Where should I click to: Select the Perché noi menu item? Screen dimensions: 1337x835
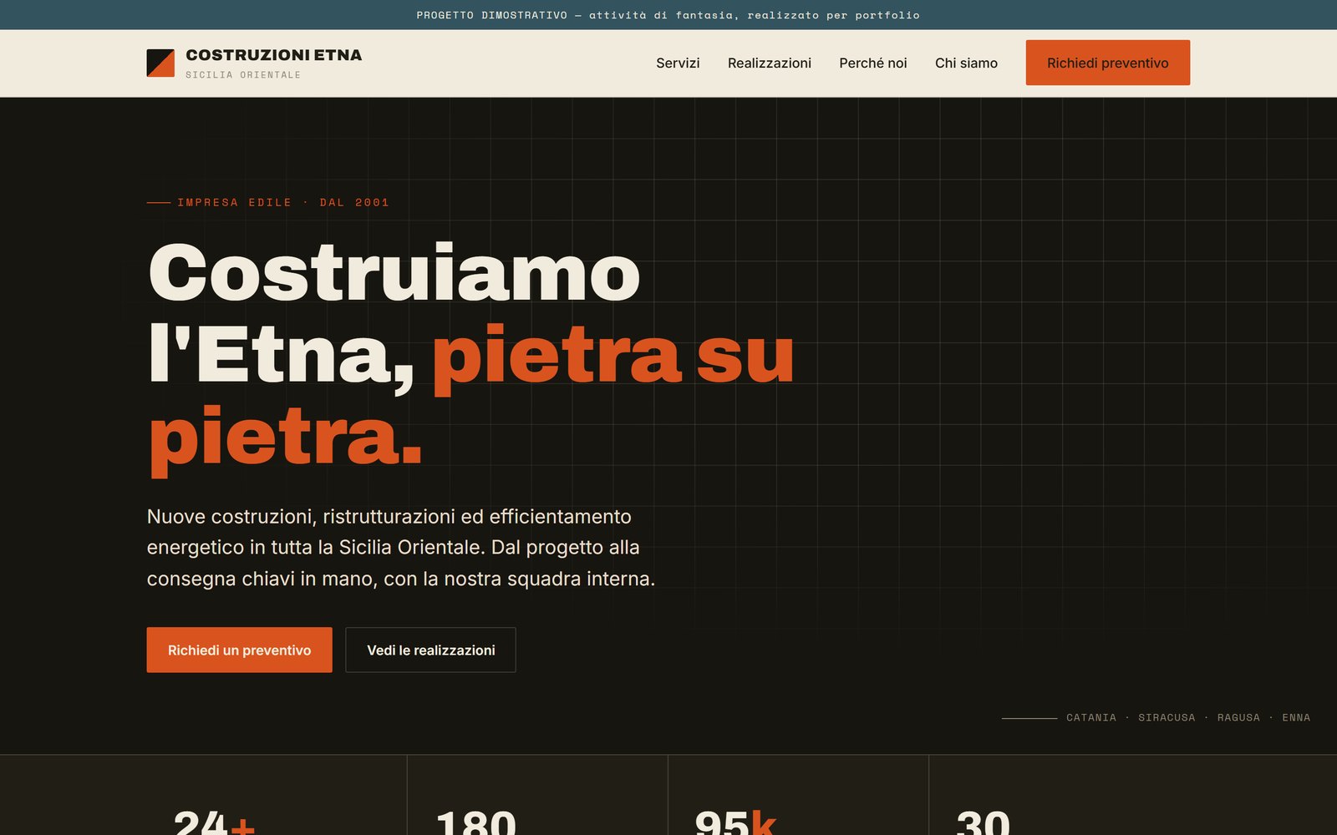(872, 63)
